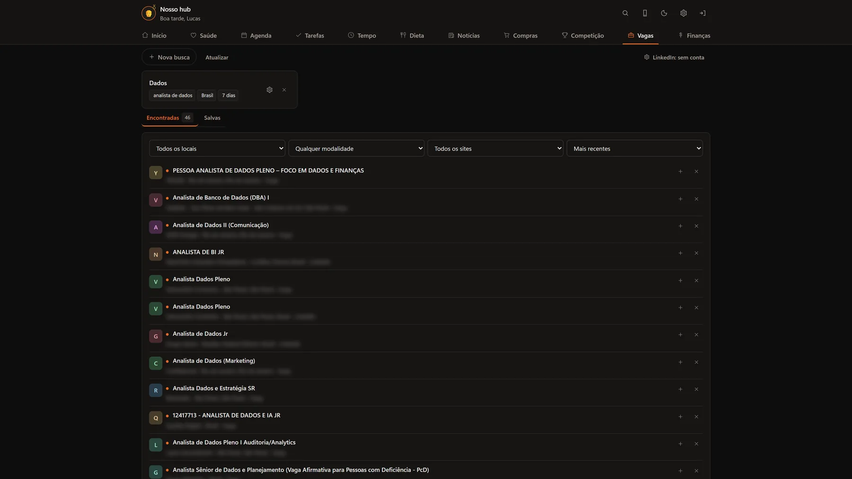
Task: Go to the Início tab
Action: [154, 35]
